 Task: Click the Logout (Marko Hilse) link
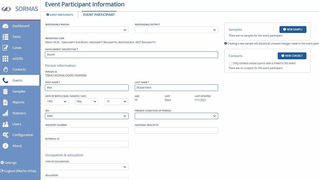(18, 171)
